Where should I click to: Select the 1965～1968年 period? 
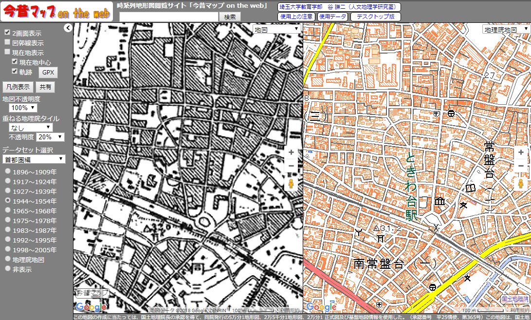point(7,210)
